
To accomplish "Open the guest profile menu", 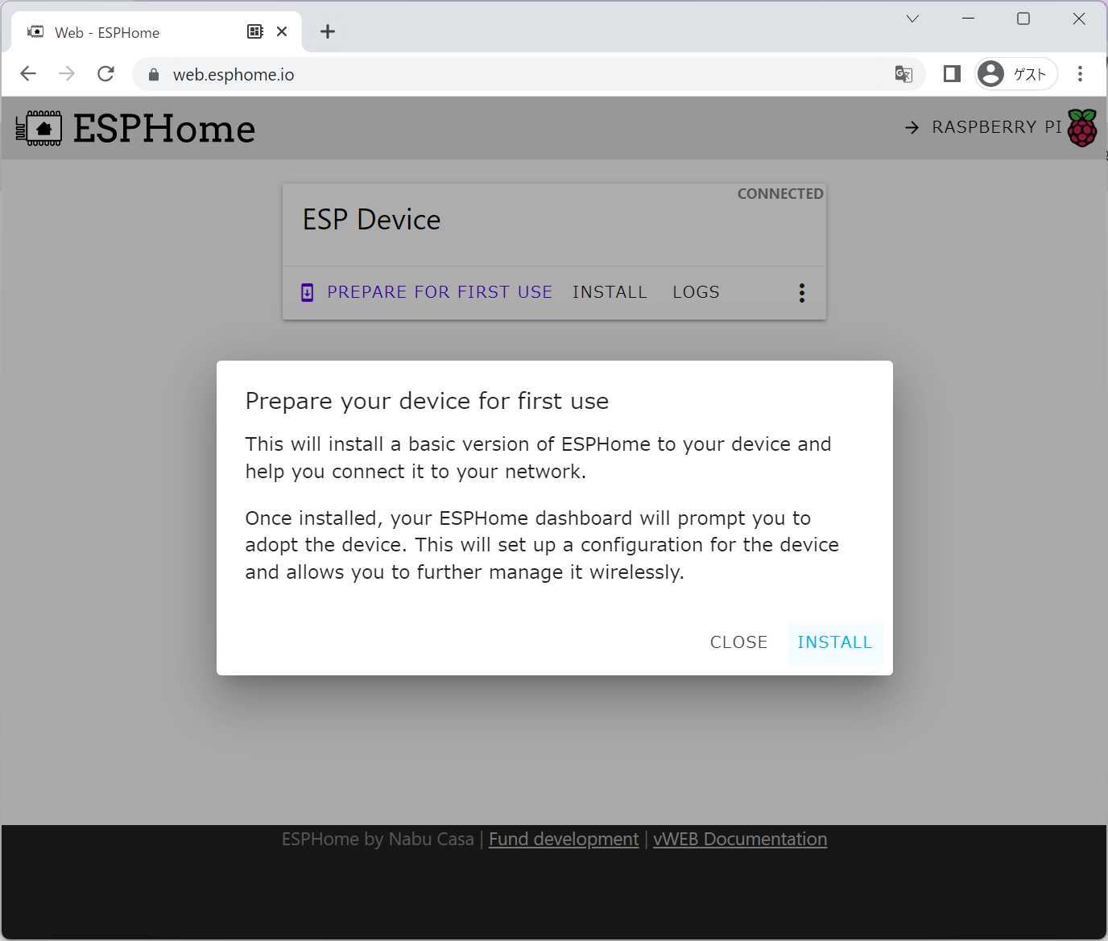I will pos(1015,73).
